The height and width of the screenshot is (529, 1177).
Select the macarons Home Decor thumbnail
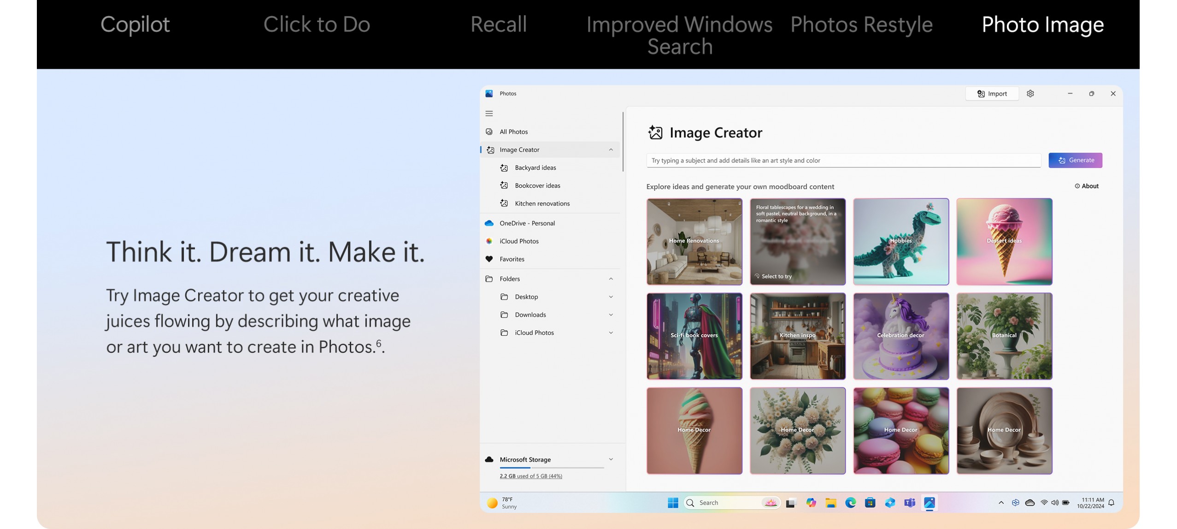(900, 431)
